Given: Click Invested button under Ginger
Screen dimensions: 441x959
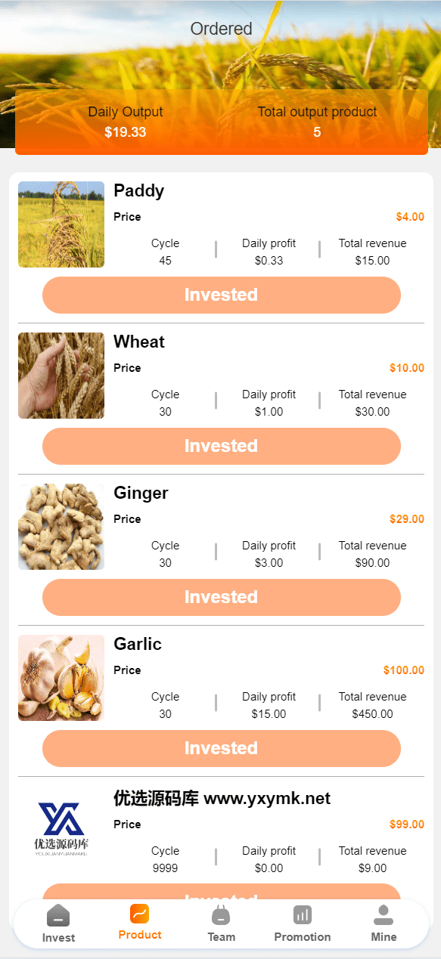Looking at the screenshot, I should tap(222, 597).
